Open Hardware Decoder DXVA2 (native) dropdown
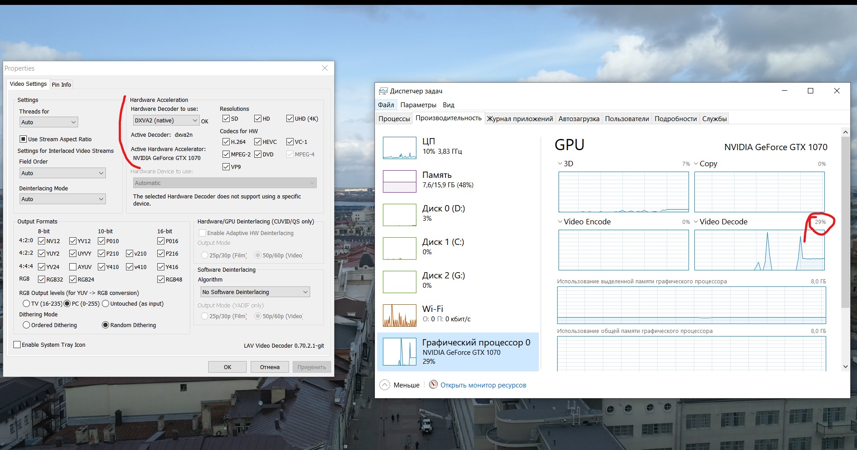 pos(166,120)
